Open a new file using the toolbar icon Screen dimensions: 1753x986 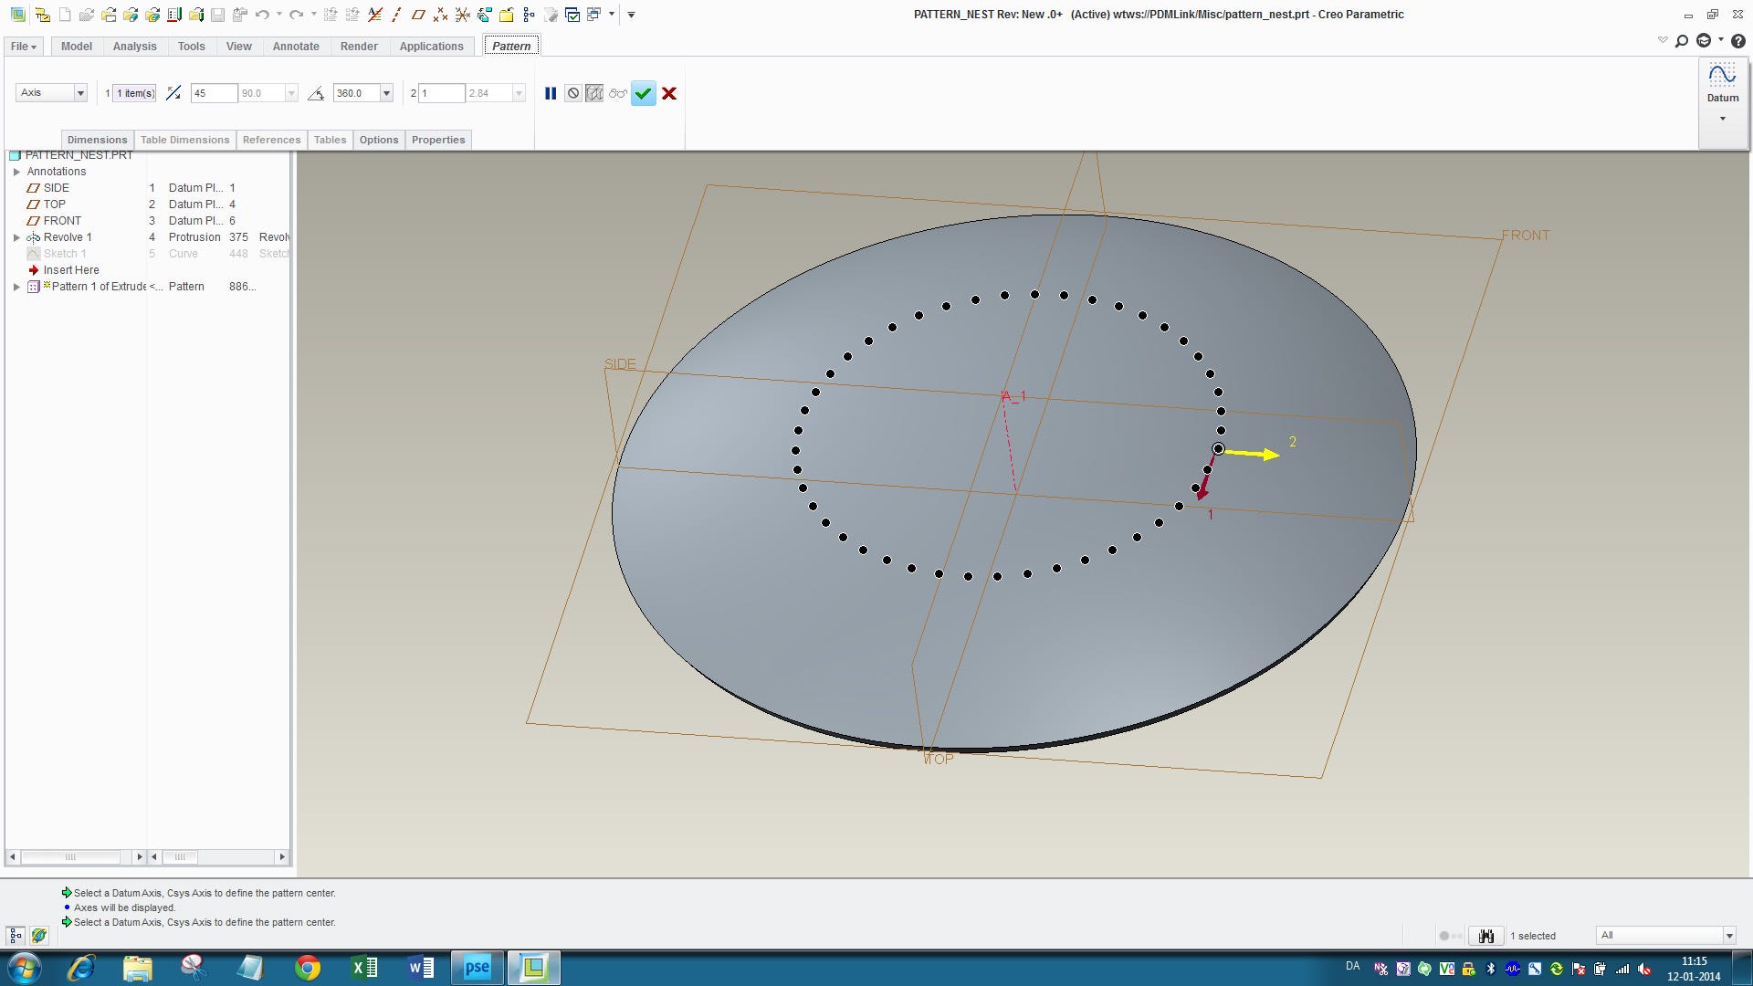(x=65, y=14)
